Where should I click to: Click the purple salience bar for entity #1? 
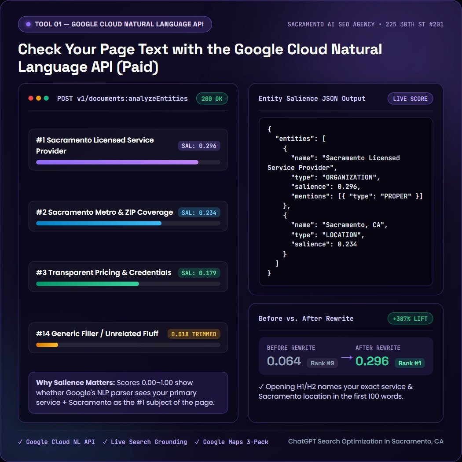(x=117, y=162)
